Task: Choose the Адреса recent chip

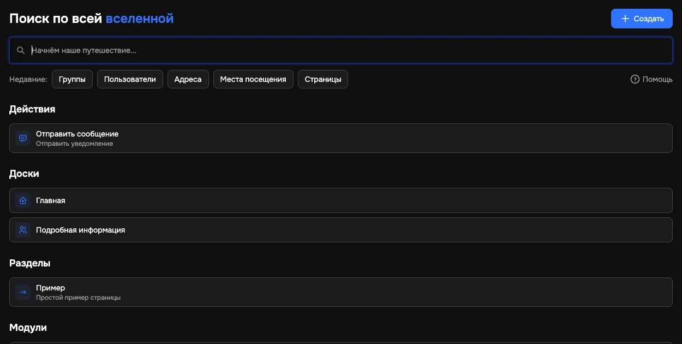Action: 188,79
